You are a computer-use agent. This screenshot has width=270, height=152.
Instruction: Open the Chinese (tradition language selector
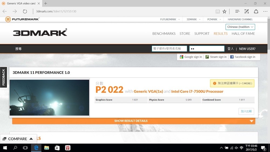click(240, 27)
